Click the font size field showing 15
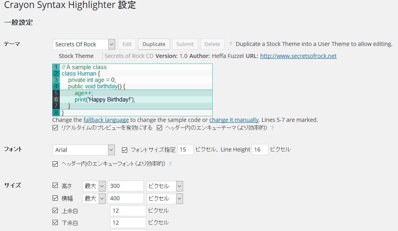Screen dimensions: 398x231 click(x=185, y=149)
